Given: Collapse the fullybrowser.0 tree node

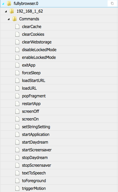Looking at the screenshot, I should 3,4.
